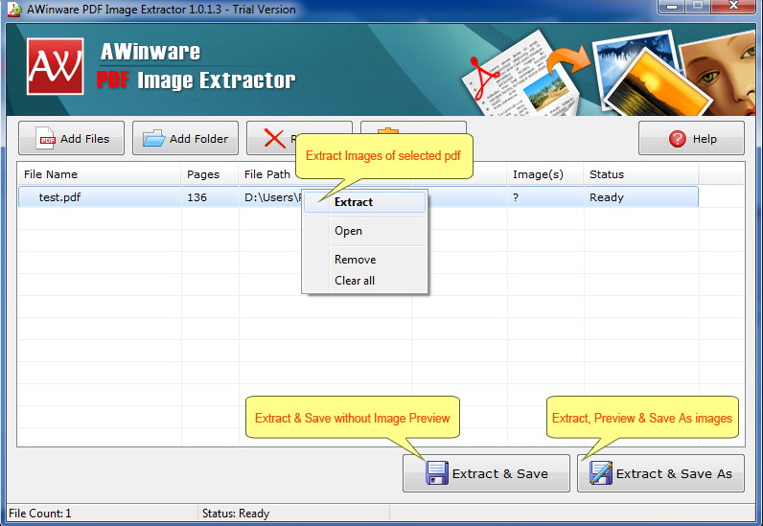This screenshot has width=763, height=526.
Task: Click the red question mark Help icon
Action: pos(677,139)
